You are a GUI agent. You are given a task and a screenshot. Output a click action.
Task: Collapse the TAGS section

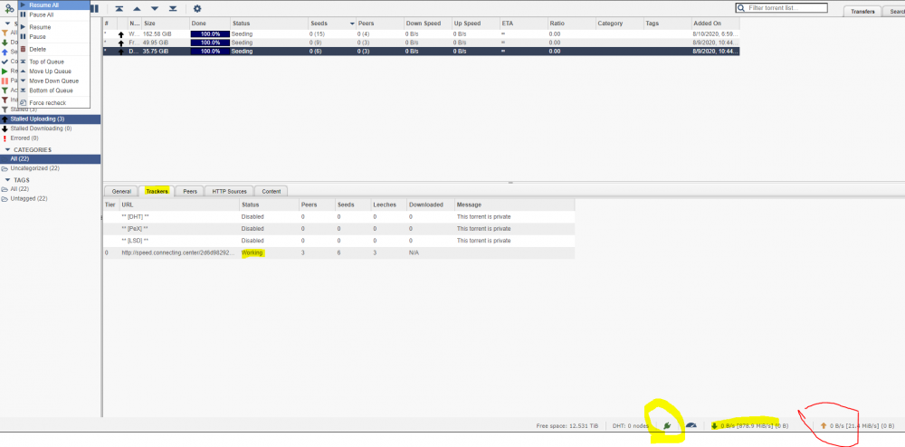pos(7,179)
